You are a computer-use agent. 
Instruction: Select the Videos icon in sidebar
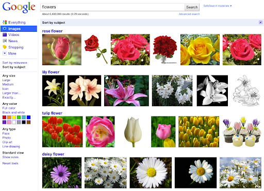pos(5,34)
